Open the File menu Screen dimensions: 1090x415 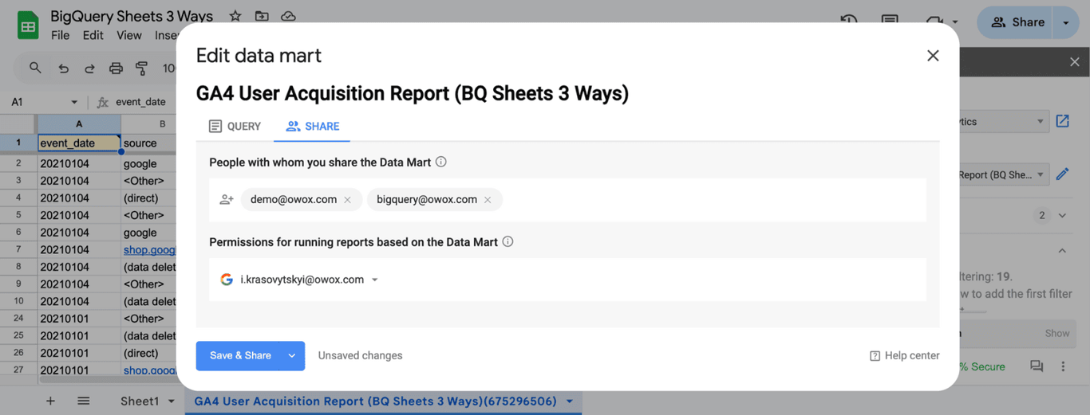tap(60, 35)
